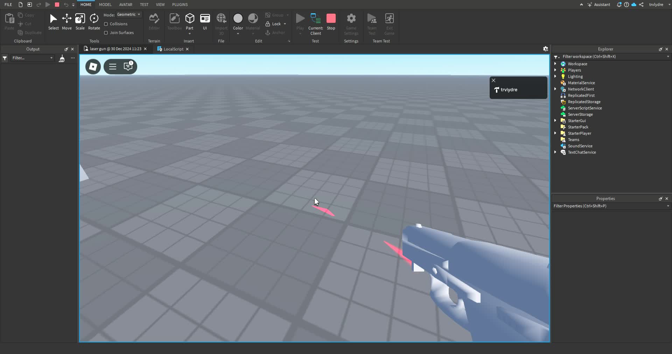This screenshot has height=354, width=672.
Task: Expand Workspace in the Explorer
Action: point(556,64)
